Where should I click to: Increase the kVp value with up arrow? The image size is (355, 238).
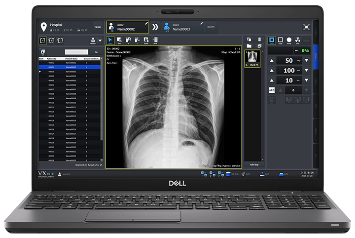[272, 60]
